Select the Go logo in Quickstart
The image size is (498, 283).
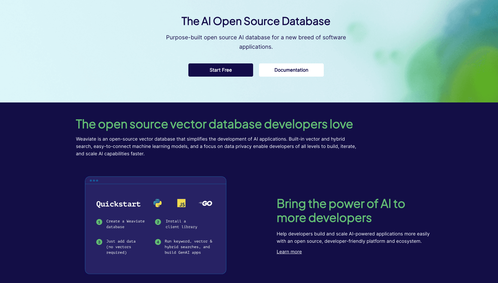[x=205, y=203]
